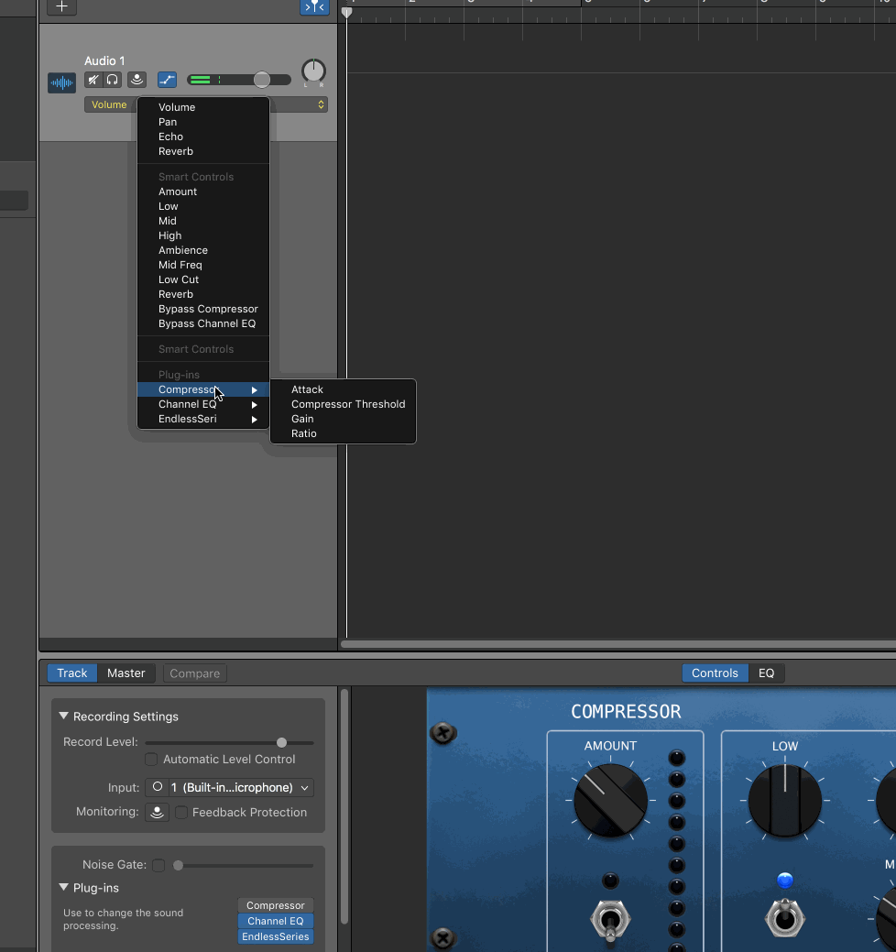
Task: Select Gain in the Compressor submenu
Action: point(343,419)
